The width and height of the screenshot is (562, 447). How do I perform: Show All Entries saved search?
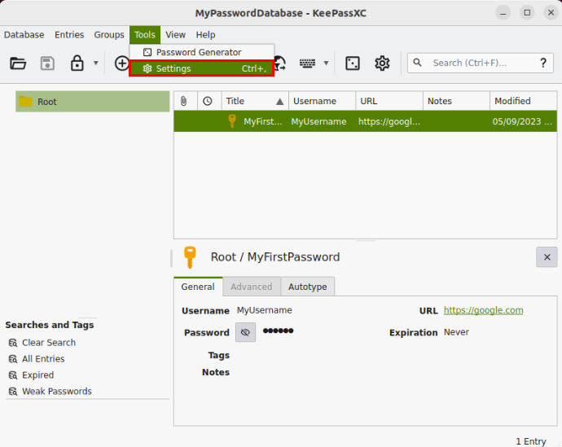tap(43, 358)
